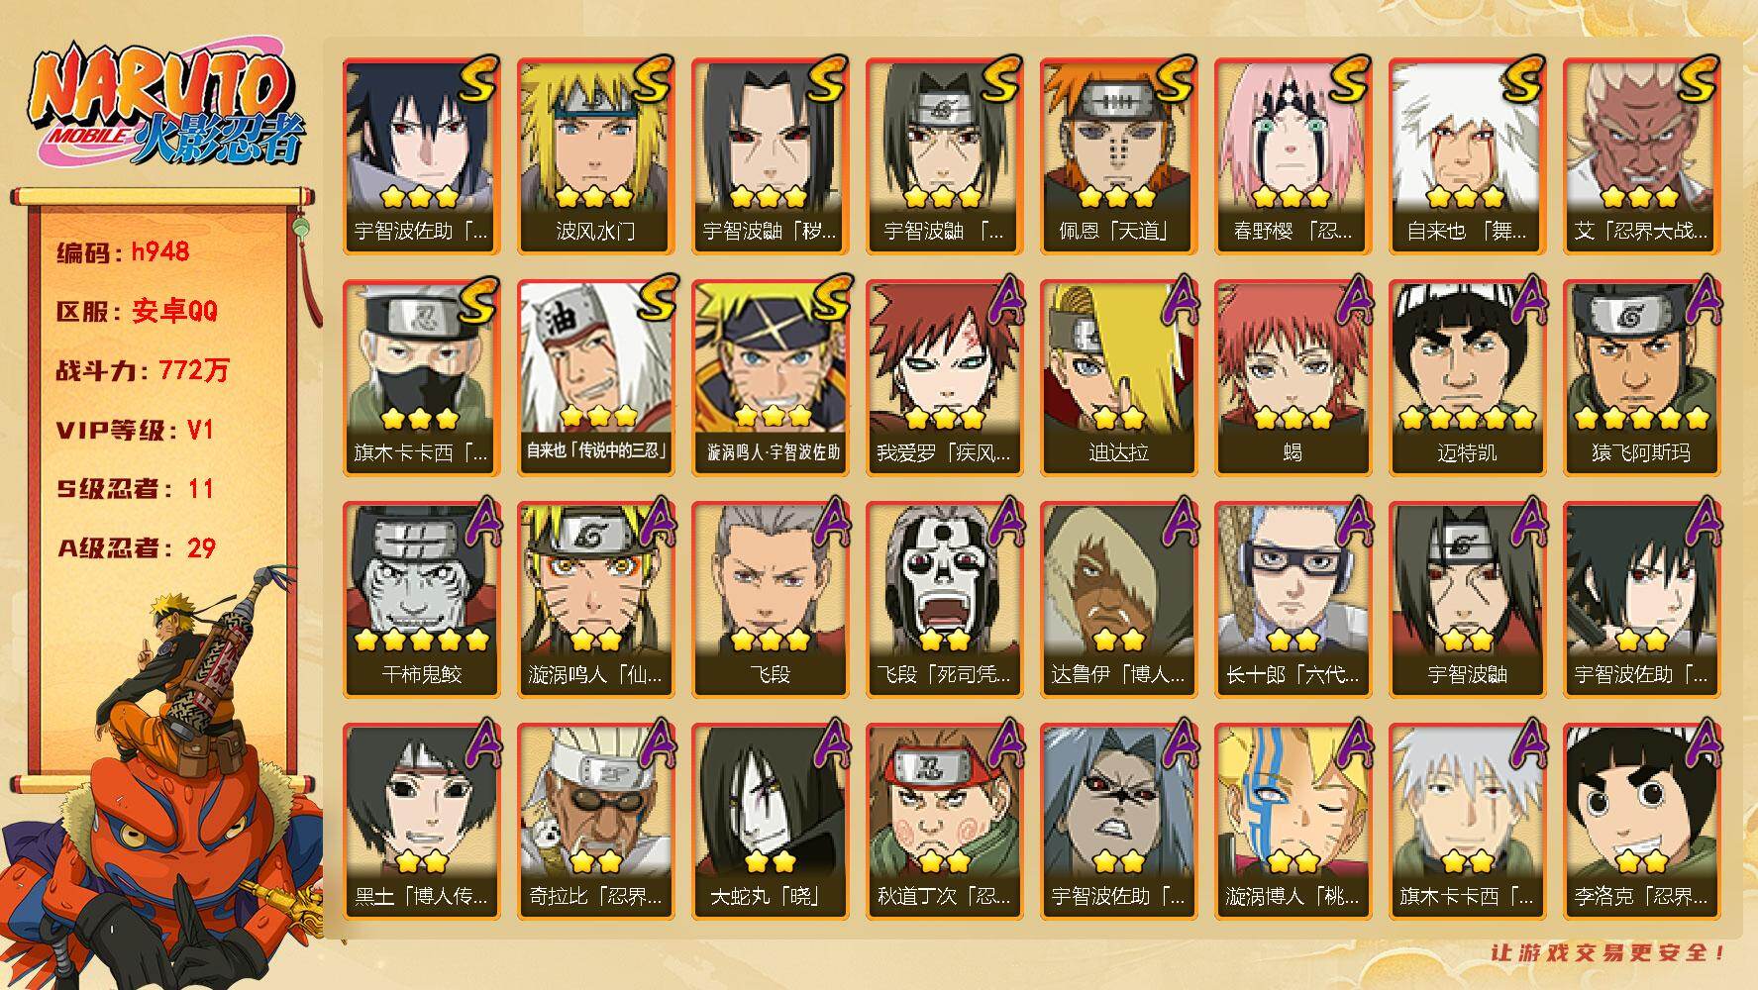Open the 佩恩「天道」 ninja card

coord(1118,156)
